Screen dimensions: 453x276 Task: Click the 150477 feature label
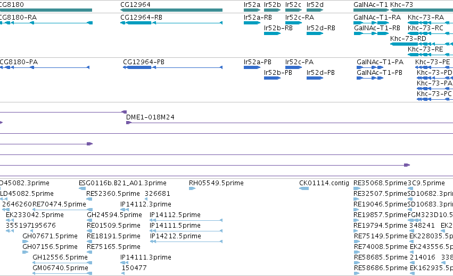[134, 269]
